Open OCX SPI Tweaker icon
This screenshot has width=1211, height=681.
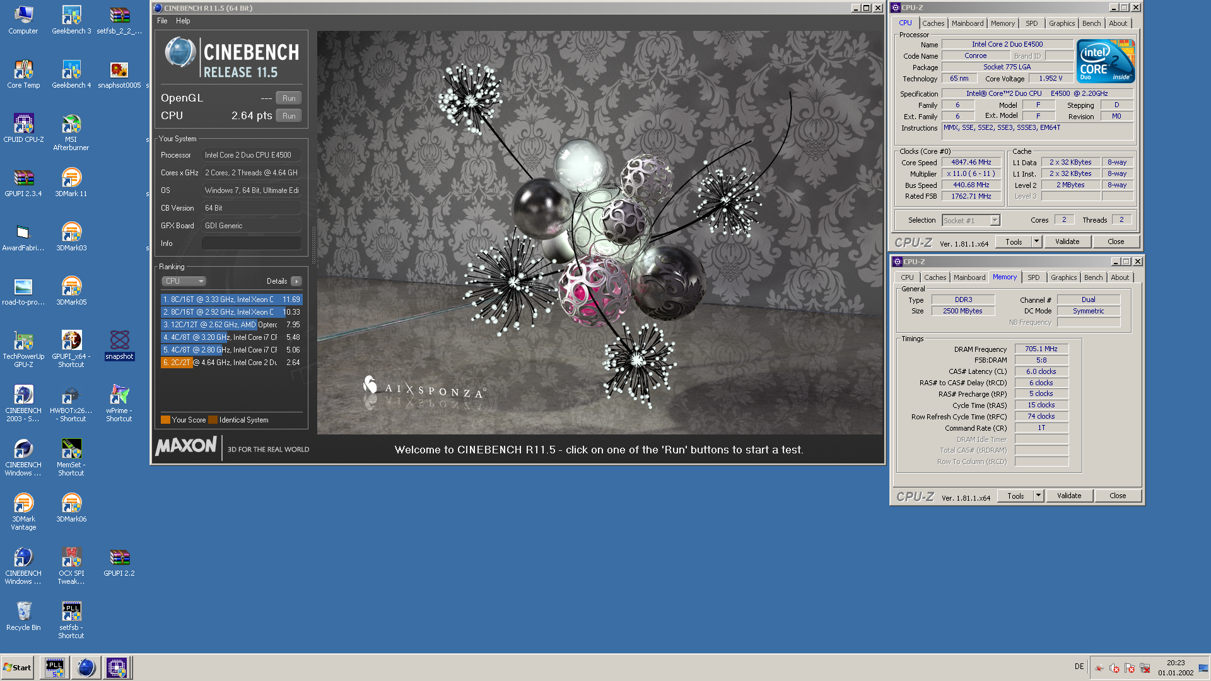click(x=71, y=566)
